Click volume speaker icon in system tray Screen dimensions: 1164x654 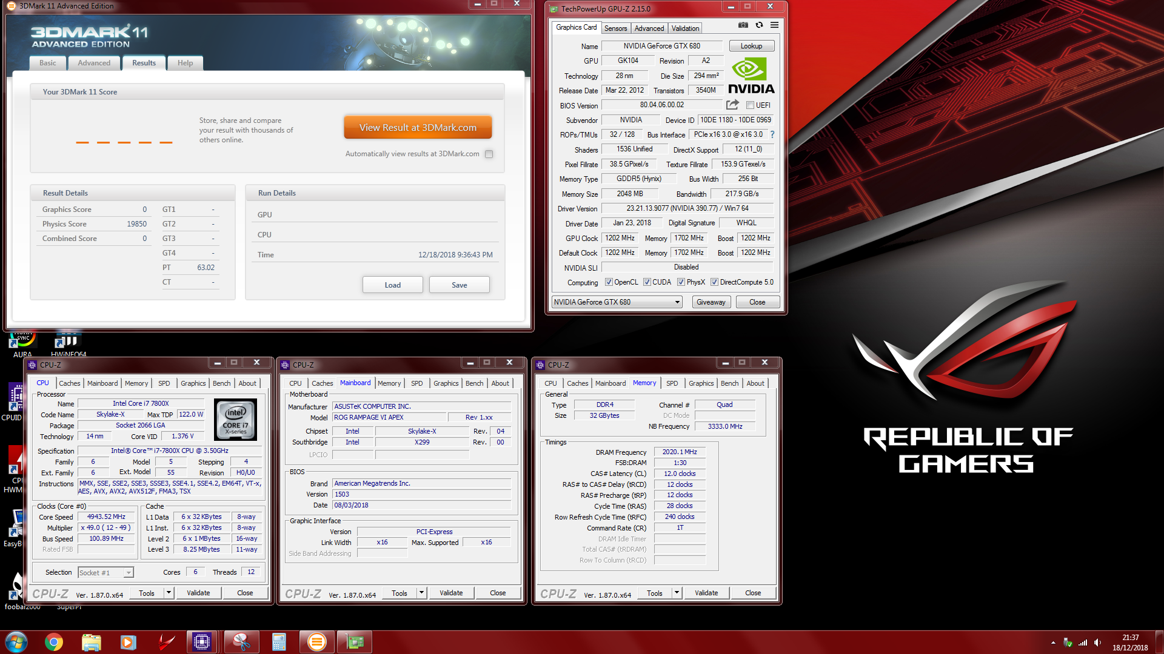point(1098,642)
